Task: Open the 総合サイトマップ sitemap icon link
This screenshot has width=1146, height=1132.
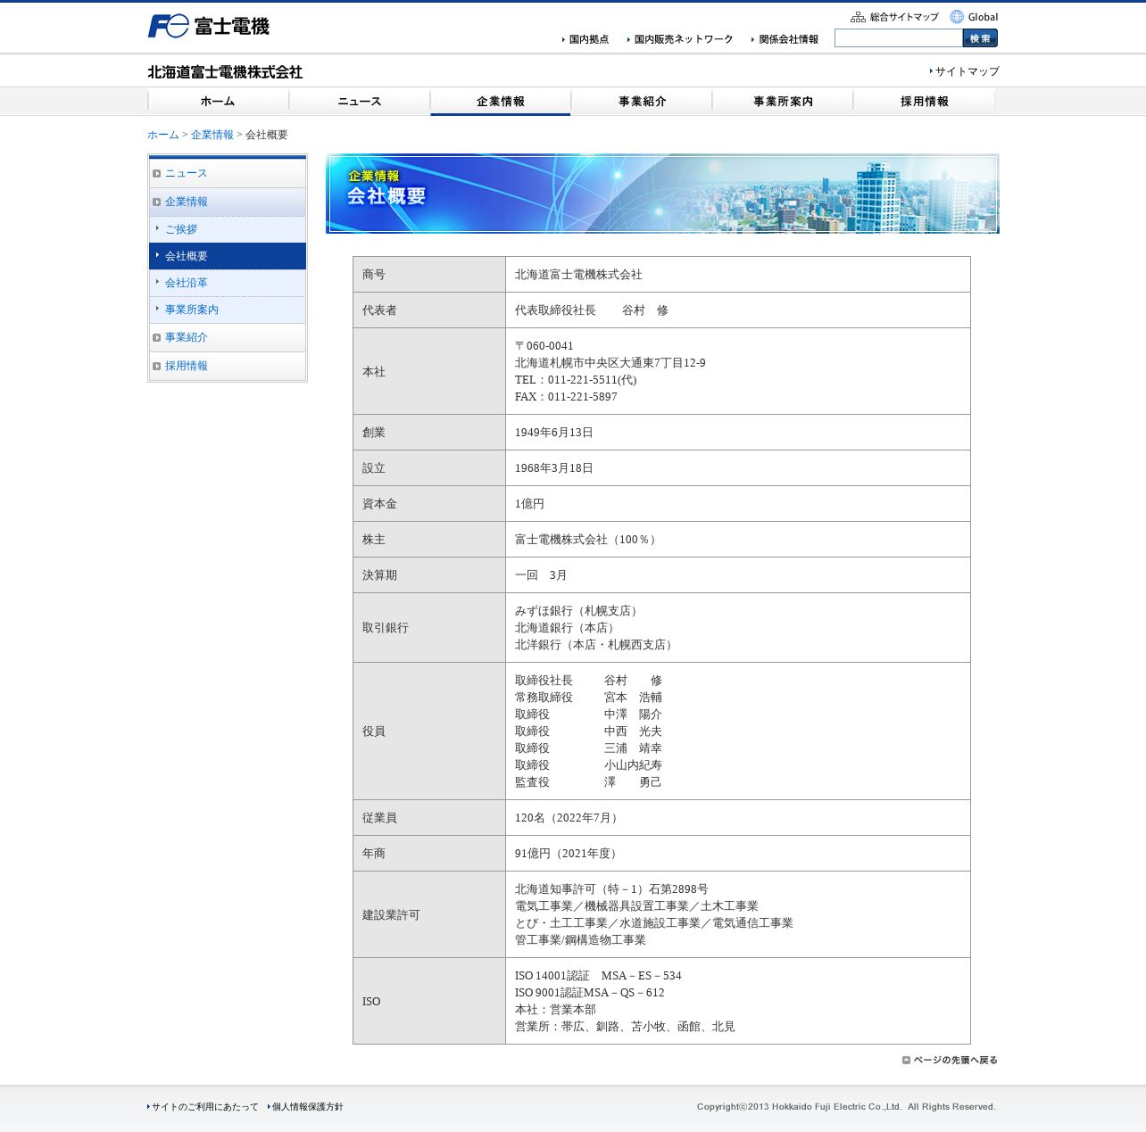Action: (894, 17)
